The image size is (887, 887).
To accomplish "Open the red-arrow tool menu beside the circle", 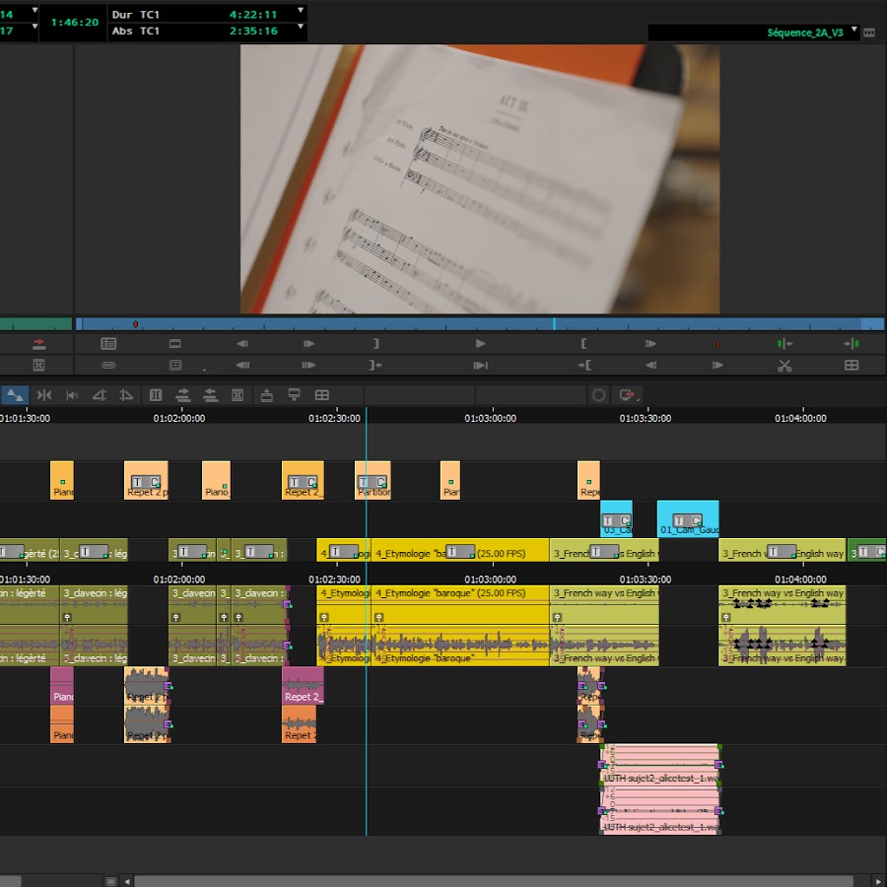I will click(x=629, y=395).
